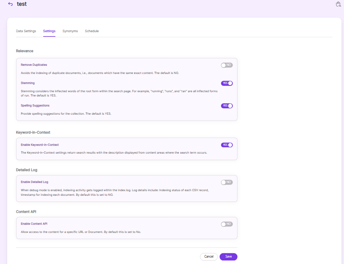Toggle Enable Keyword-in-Context off

pyautogui.click(x=227, y=145)
